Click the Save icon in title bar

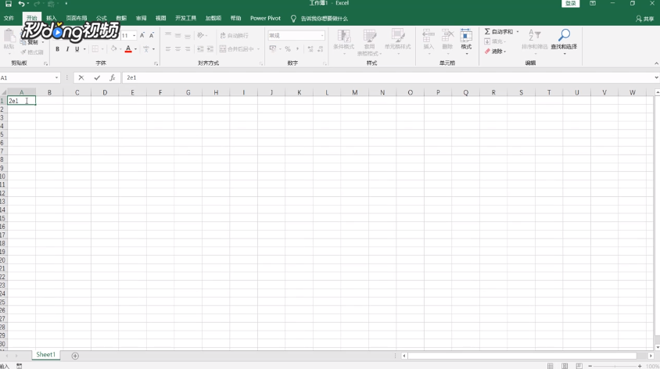[x=8, y=4]
